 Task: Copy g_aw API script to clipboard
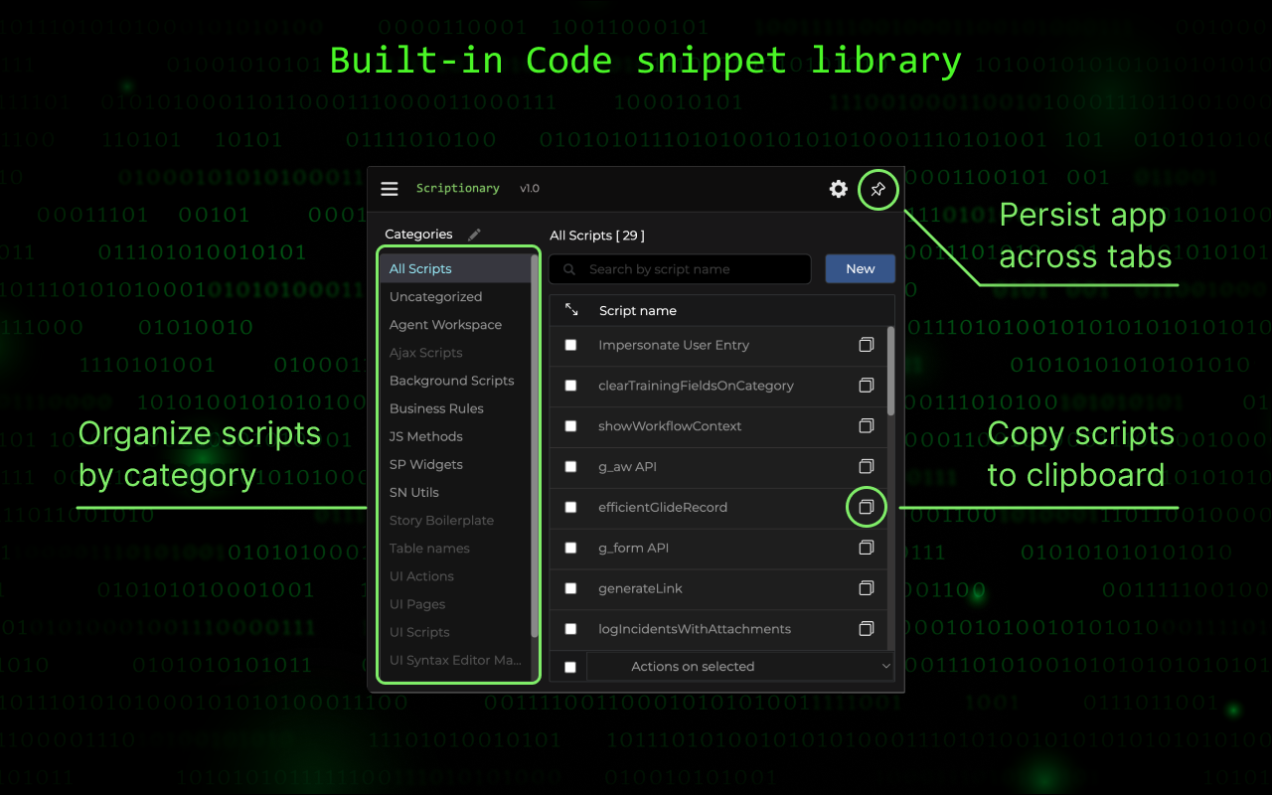tap(866, 467)
